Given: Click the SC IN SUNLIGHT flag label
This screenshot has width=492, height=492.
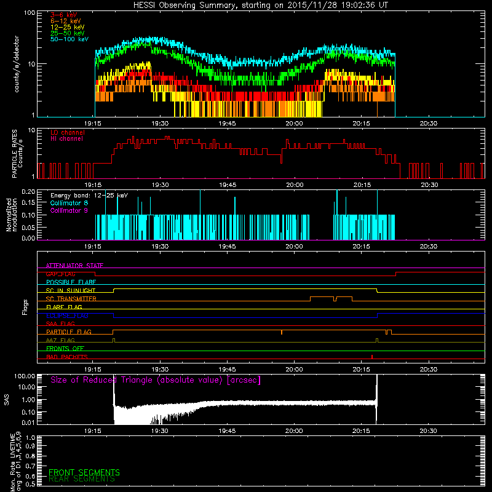Looking at the screenshot, I should (x=71, y=290).
